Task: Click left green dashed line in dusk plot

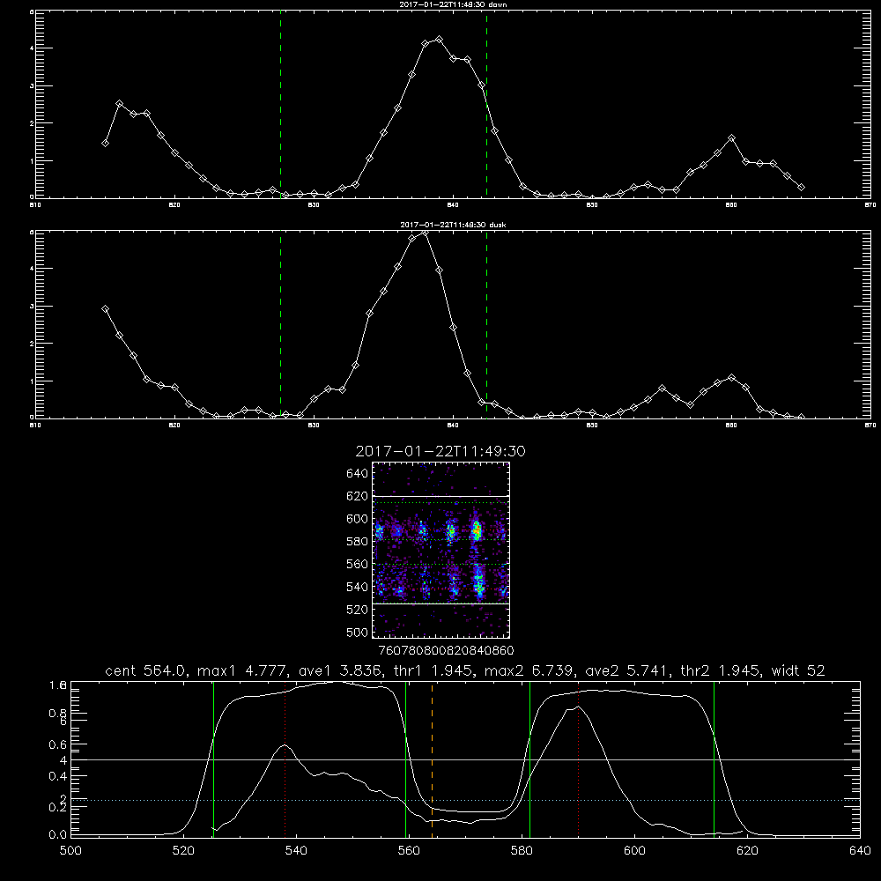Action: [280, 325]
